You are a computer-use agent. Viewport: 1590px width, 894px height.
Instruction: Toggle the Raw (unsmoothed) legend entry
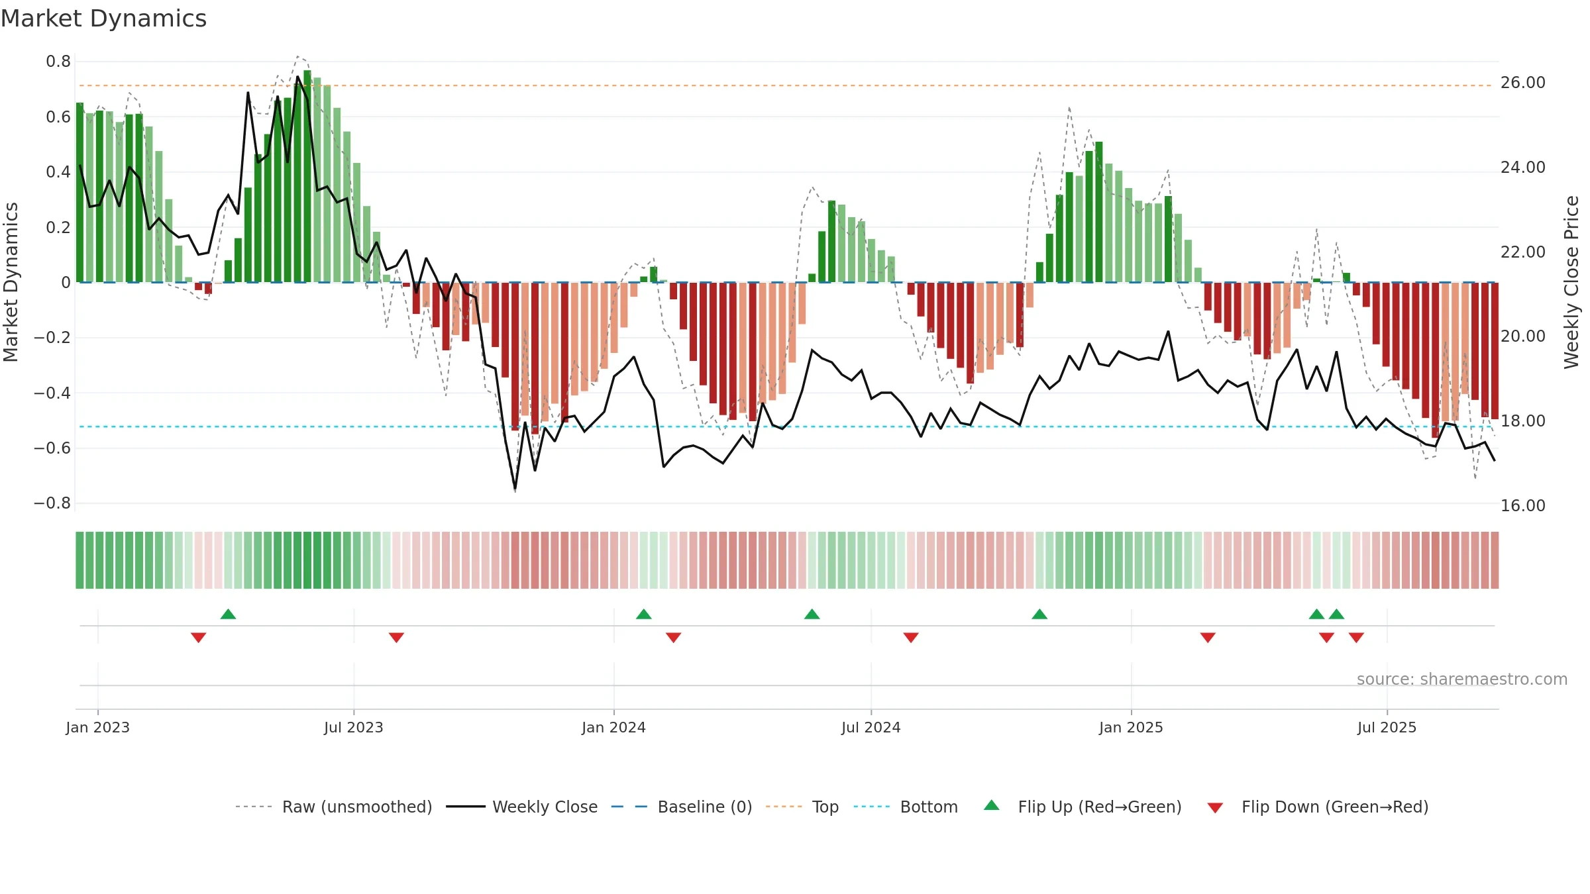[333, 807]
